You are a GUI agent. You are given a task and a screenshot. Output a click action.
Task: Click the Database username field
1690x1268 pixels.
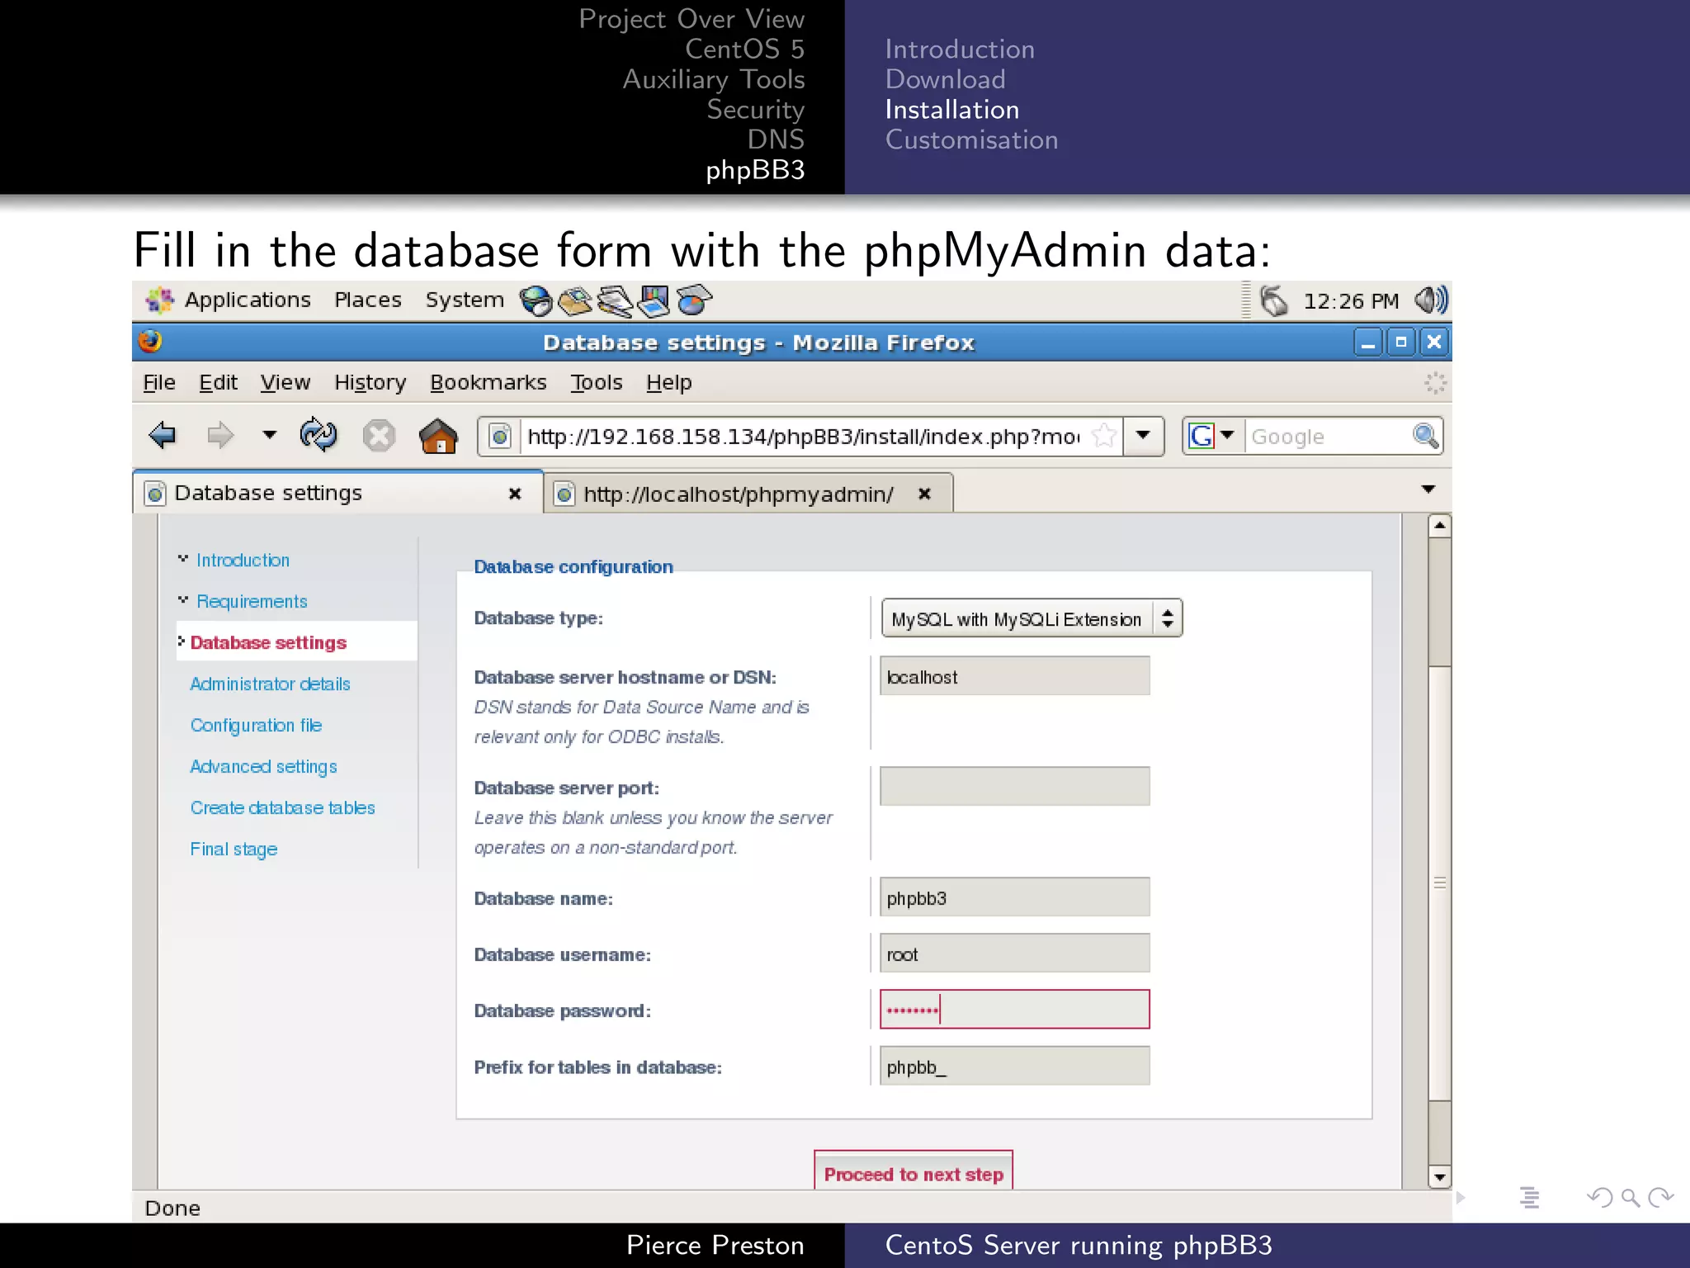(x=1014, y=953)
